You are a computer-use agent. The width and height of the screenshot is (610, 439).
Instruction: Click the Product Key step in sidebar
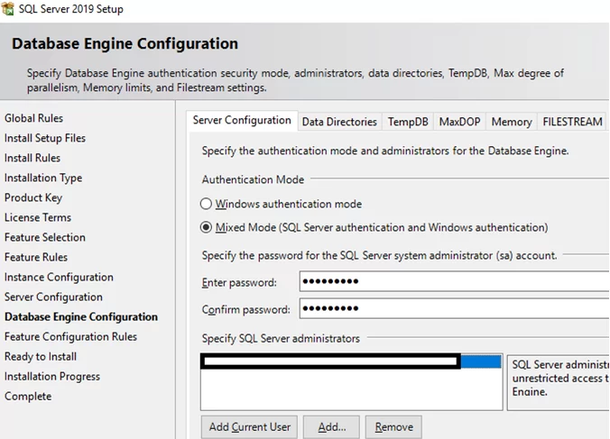33,197
